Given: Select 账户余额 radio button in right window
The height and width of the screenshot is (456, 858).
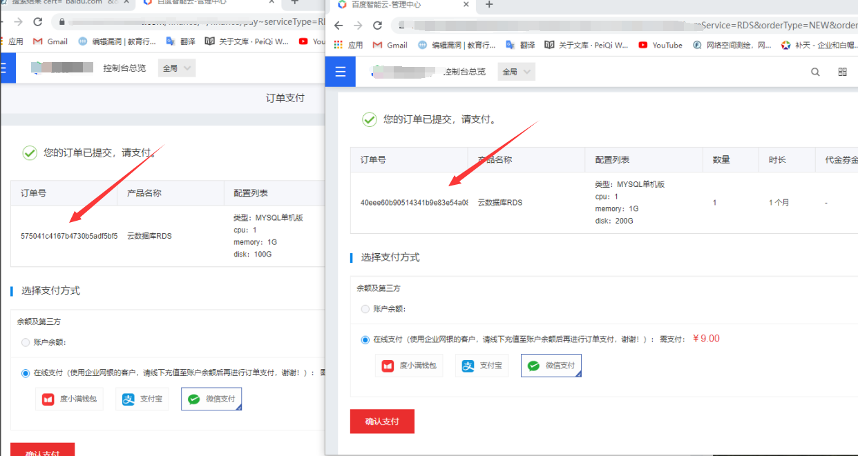Looking at the screenshot, I should click(365, 309).
